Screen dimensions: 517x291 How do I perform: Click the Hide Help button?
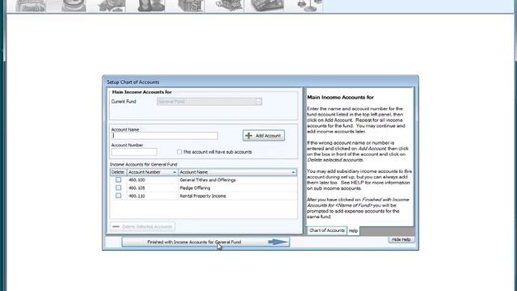point(401,239)
